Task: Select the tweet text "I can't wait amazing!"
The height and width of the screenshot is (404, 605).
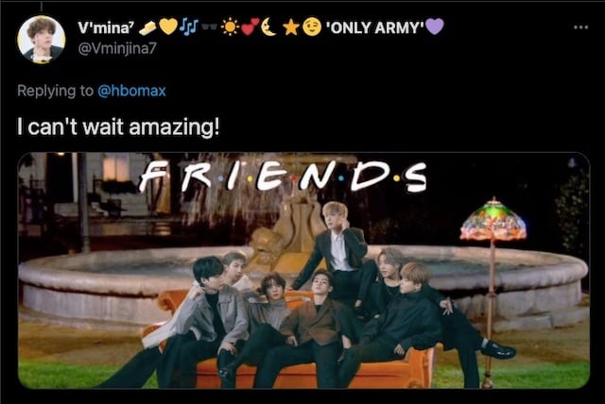Action: (x=118, y=126)
